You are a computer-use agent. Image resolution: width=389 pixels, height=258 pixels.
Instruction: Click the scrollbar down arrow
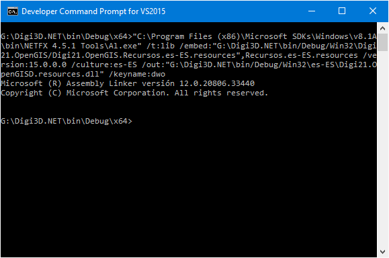point(382,252)
